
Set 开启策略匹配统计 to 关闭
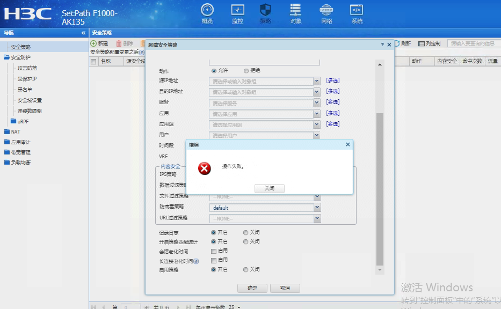[x=245, y=241]
